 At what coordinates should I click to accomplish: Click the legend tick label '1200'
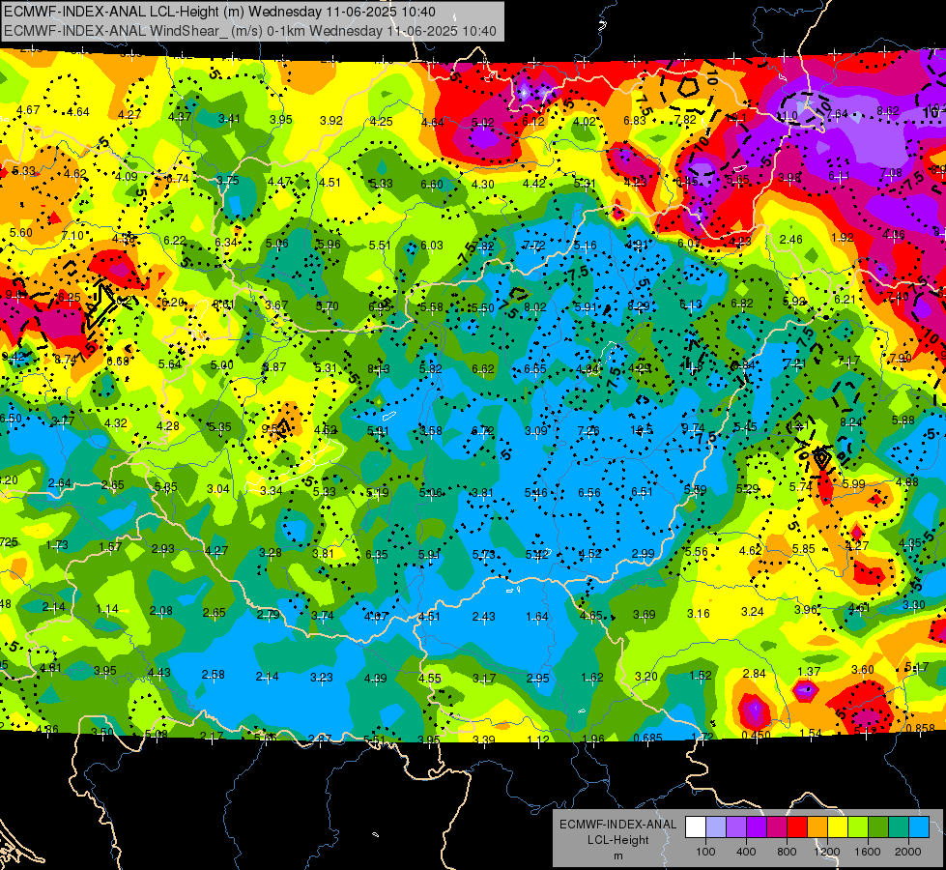826,852
